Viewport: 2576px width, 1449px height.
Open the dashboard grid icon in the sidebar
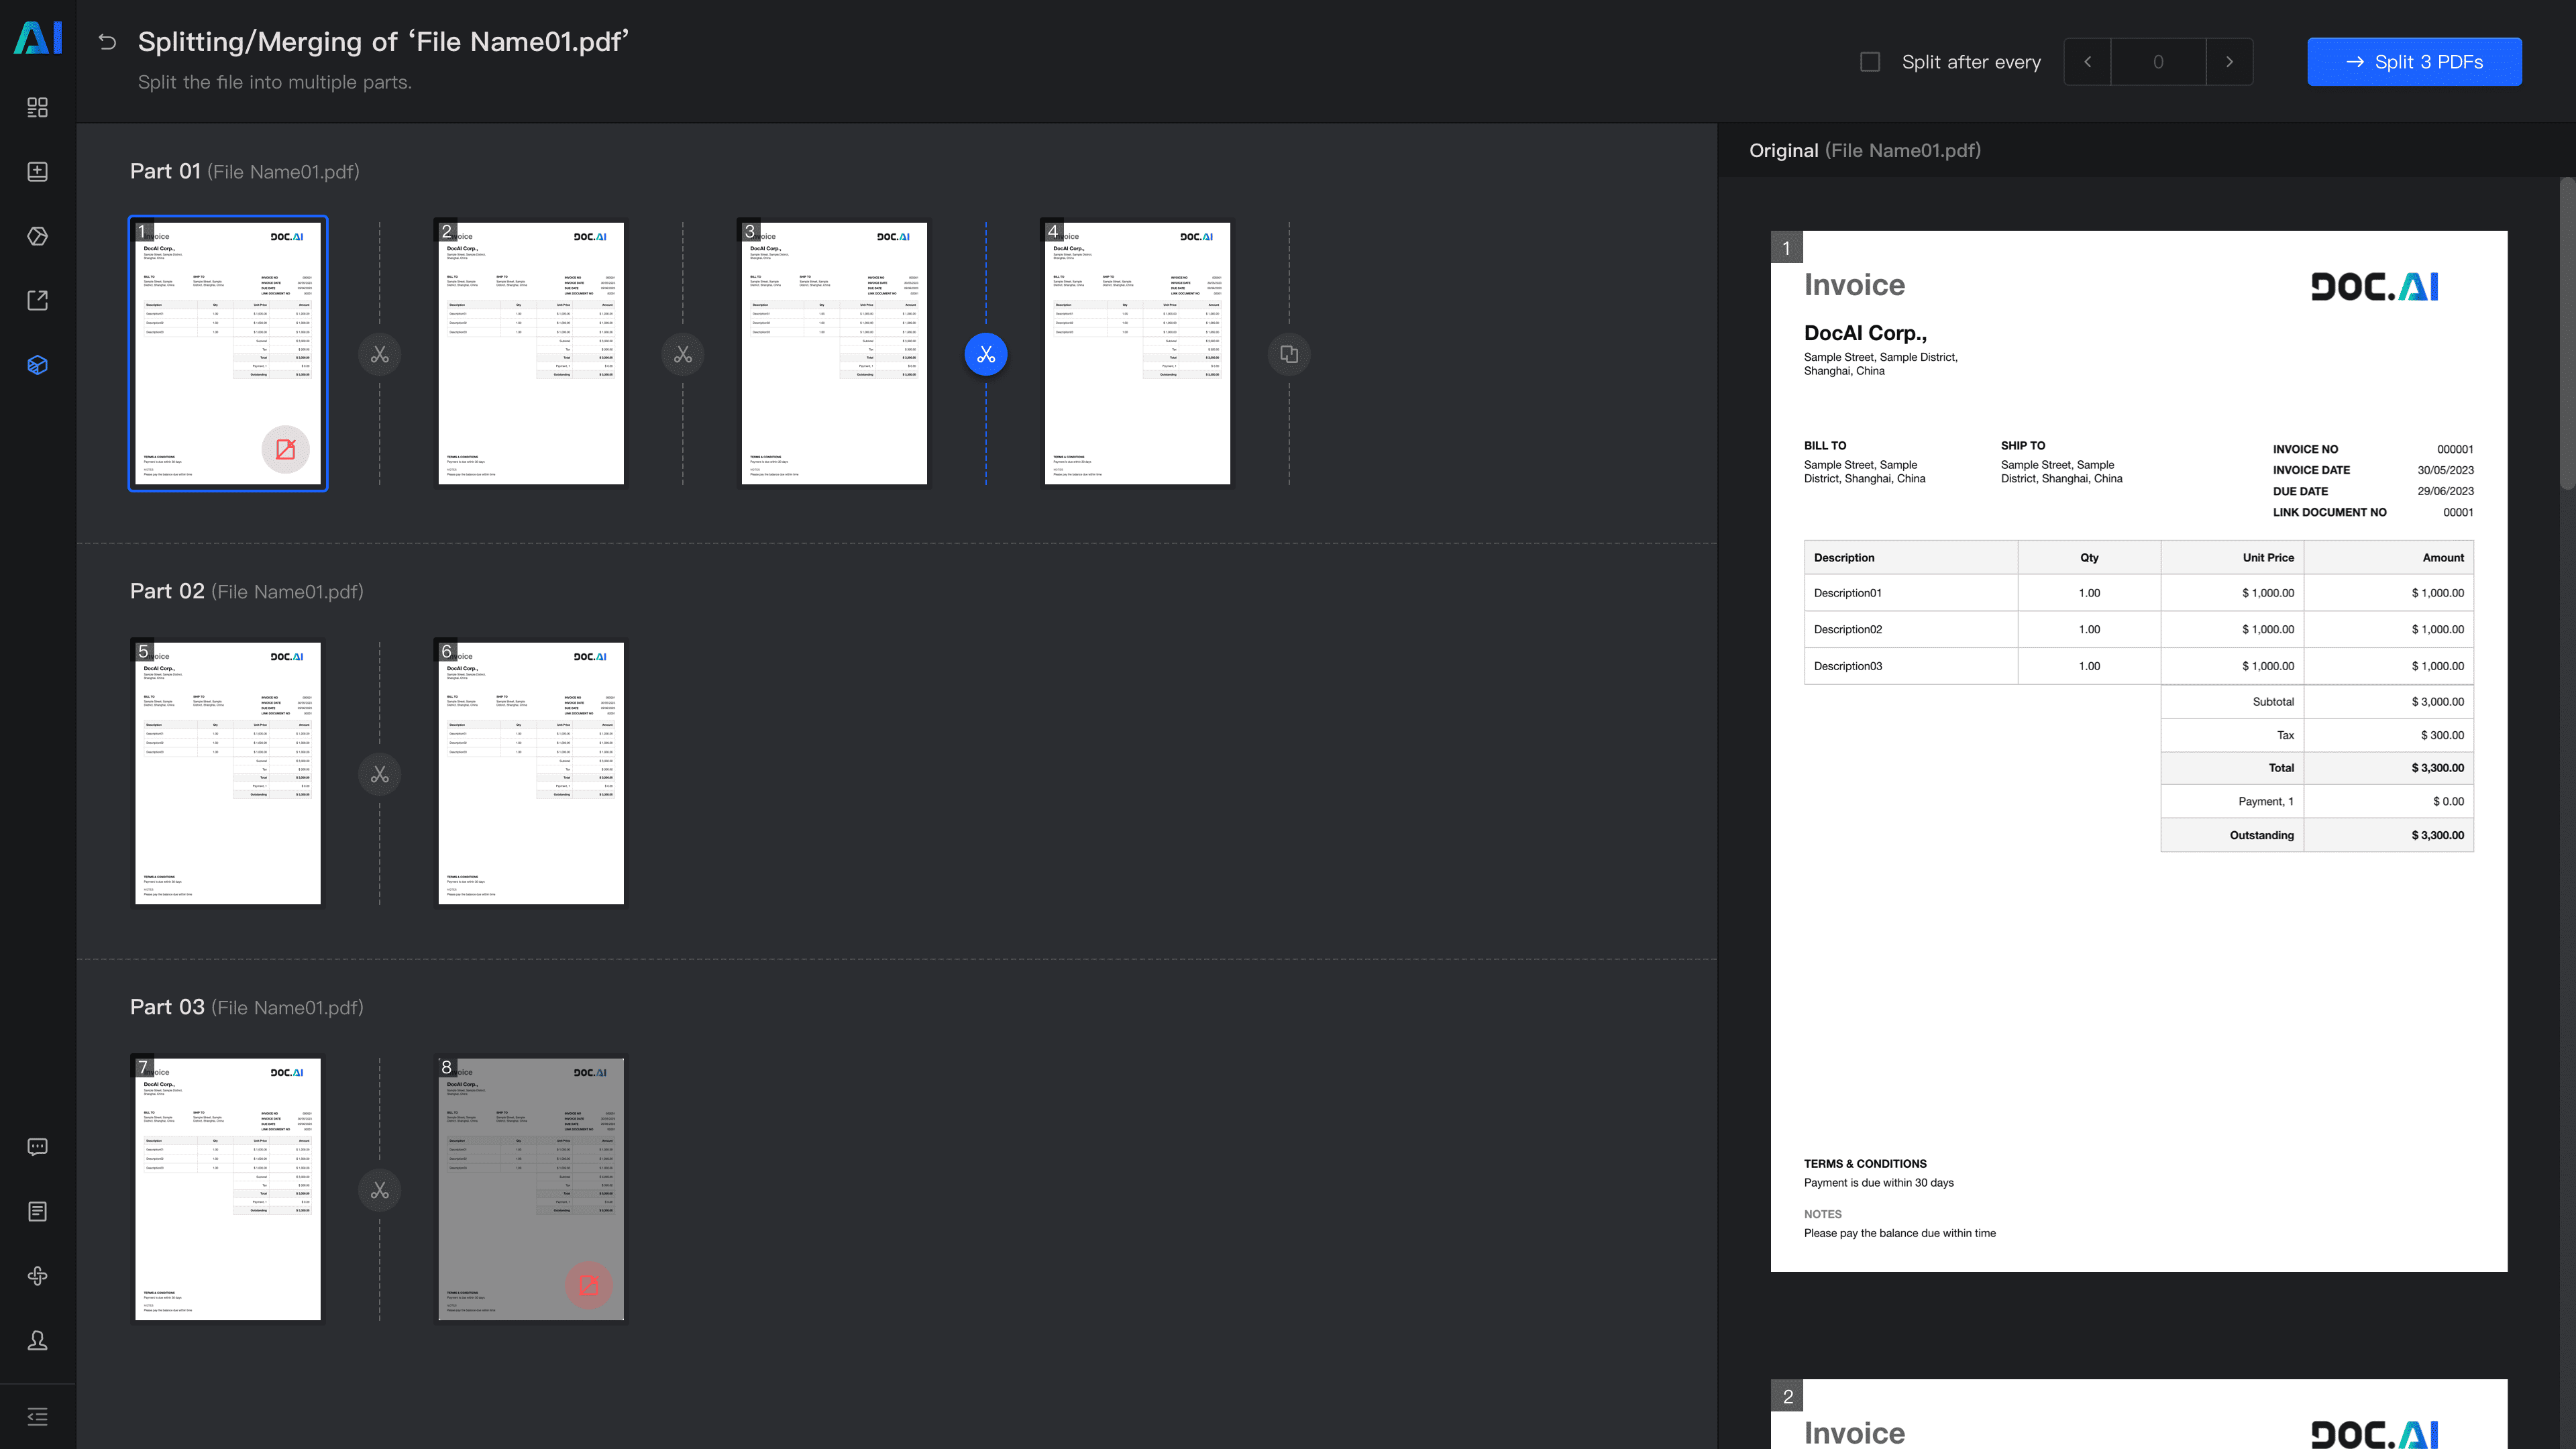(x=37, y=107)
